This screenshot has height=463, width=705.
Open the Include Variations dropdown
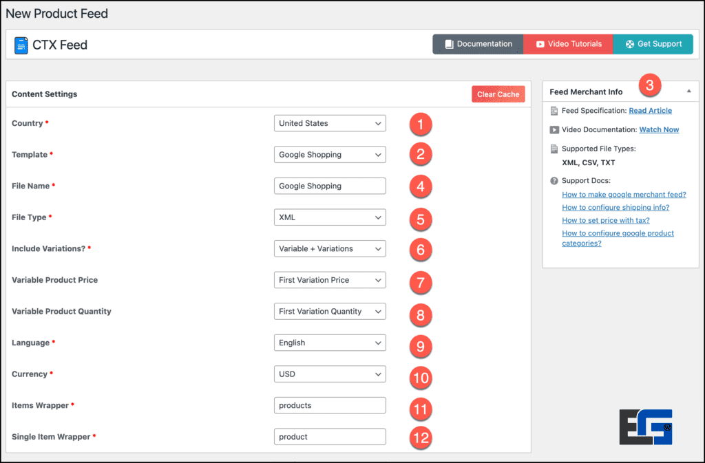330,249
